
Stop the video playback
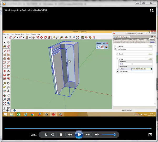(61, 135)
